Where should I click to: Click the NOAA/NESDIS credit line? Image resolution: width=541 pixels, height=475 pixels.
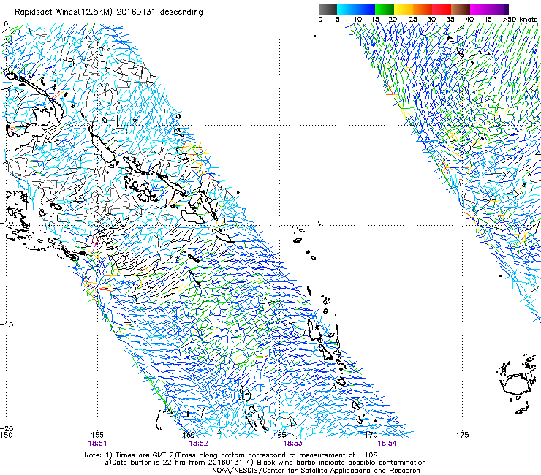coord(316,471)
